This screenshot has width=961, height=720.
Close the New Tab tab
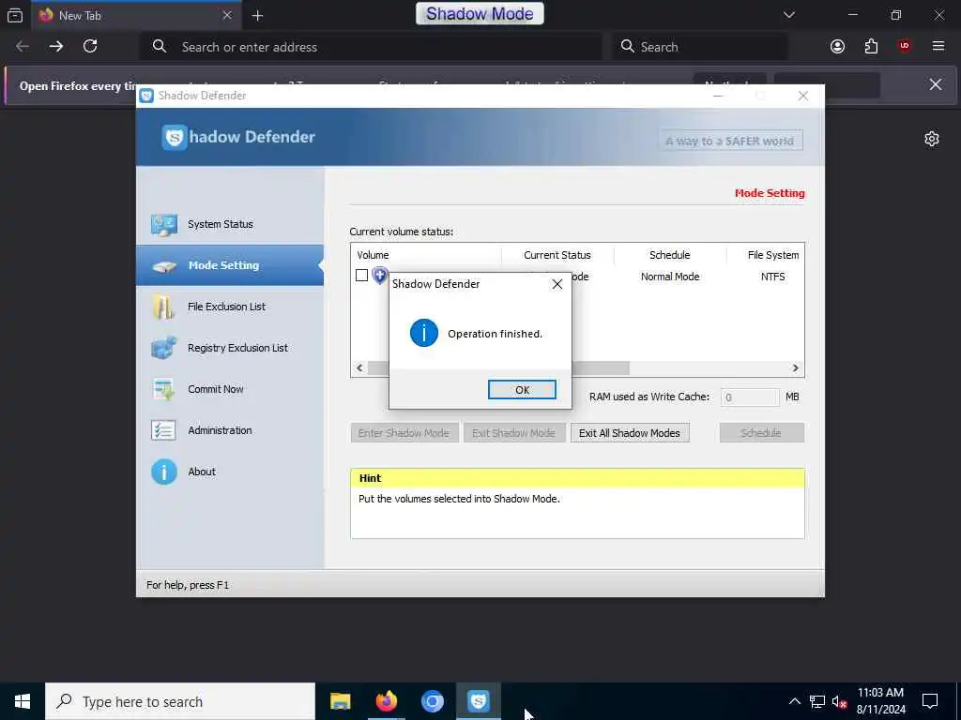coord(227,15)
